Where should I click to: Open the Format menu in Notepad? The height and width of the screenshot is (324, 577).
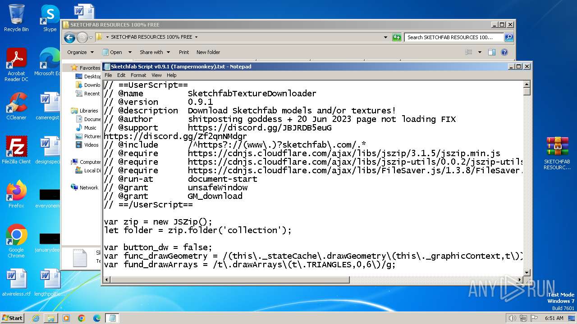tap(138, 75)
